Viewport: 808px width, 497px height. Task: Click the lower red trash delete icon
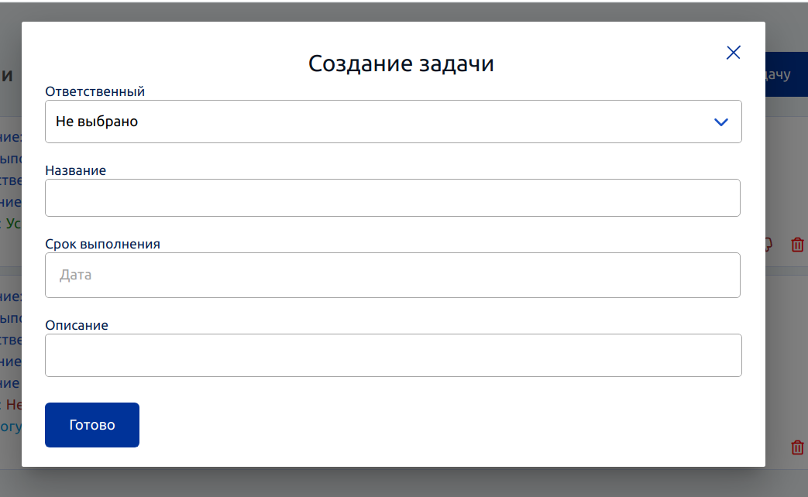click(797, 447)
